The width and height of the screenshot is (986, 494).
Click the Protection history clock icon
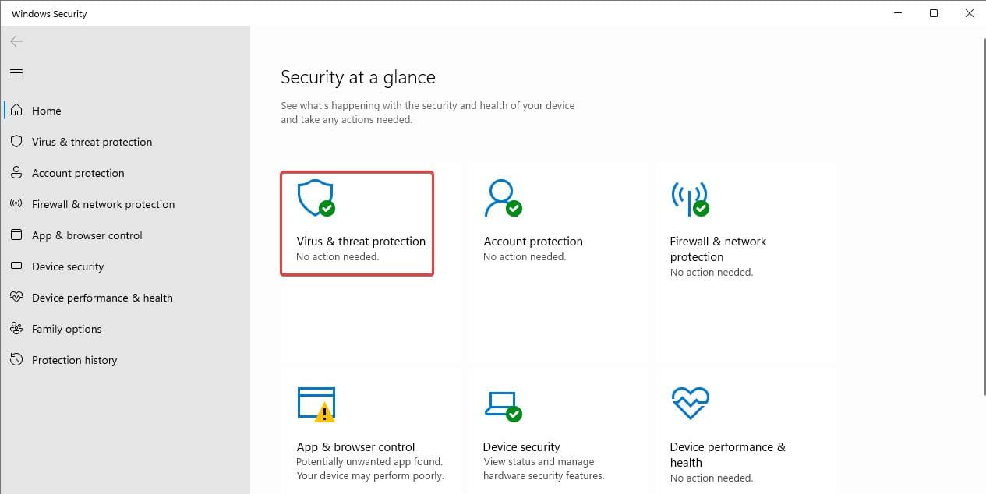click(x=16, y=360)
